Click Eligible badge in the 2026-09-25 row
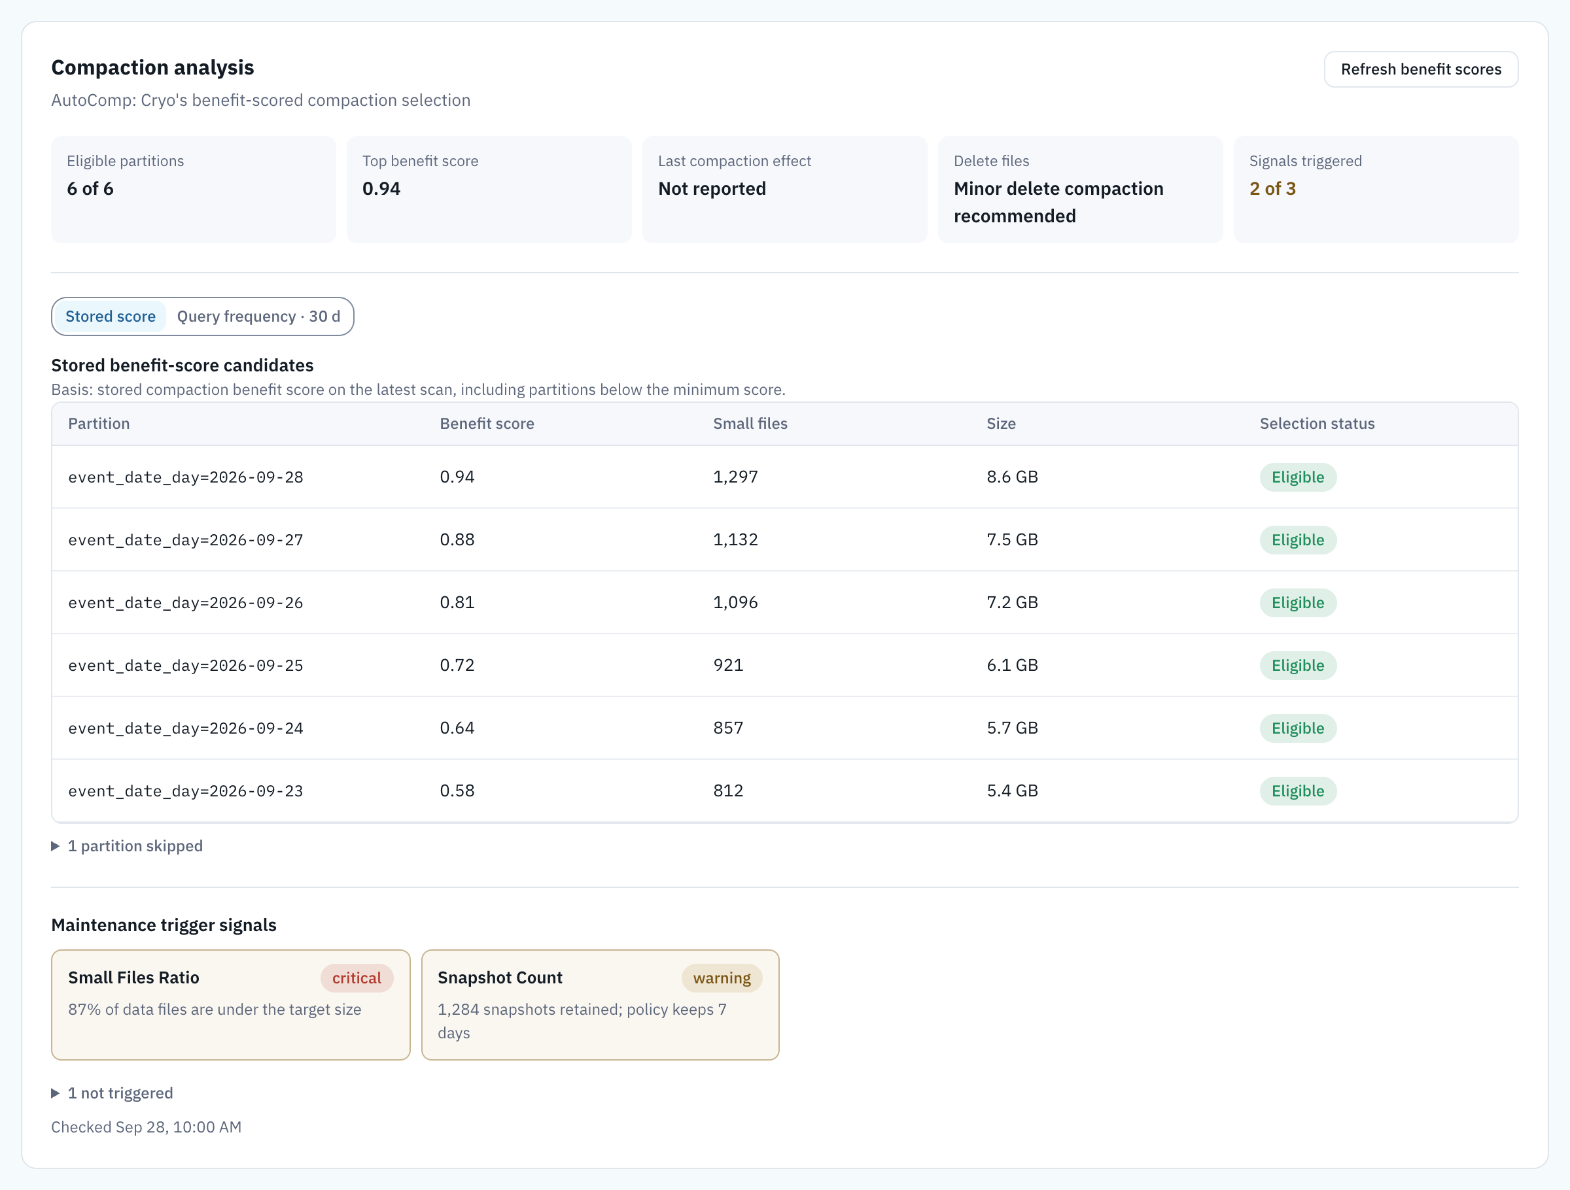 (x=1297, y=666)
